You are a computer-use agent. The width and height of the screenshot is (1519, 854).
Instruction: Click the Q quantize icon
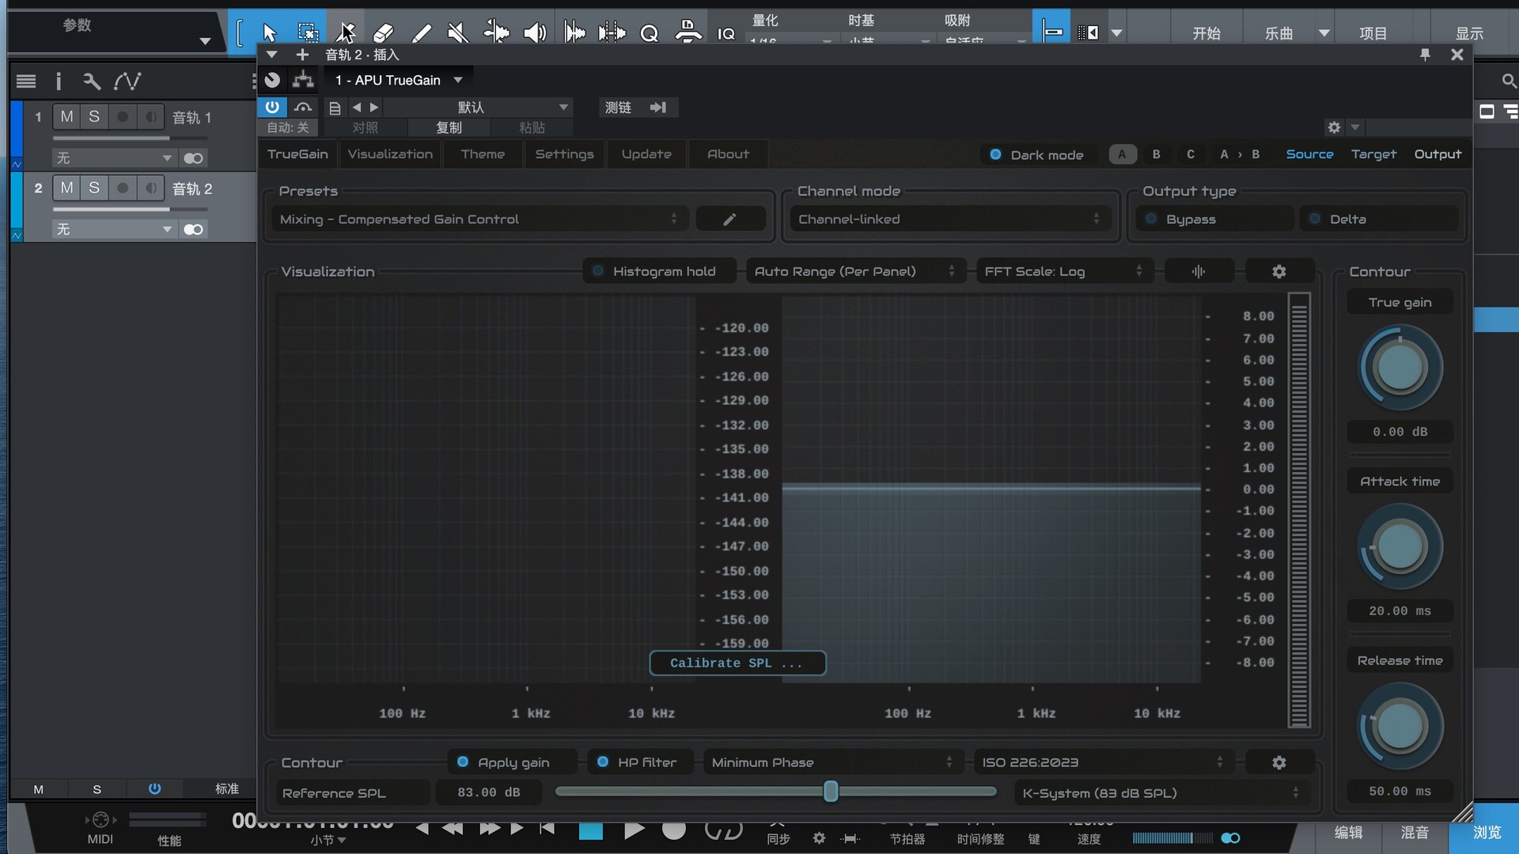649,33
